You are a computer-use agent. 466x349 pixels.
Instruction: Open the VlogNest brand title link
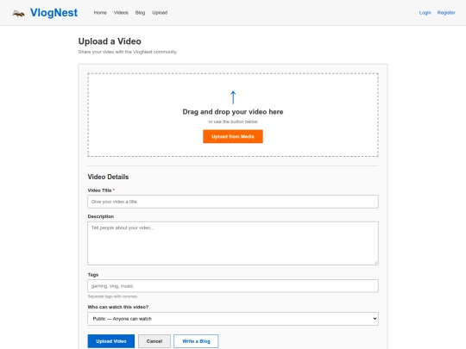[54, 13]
